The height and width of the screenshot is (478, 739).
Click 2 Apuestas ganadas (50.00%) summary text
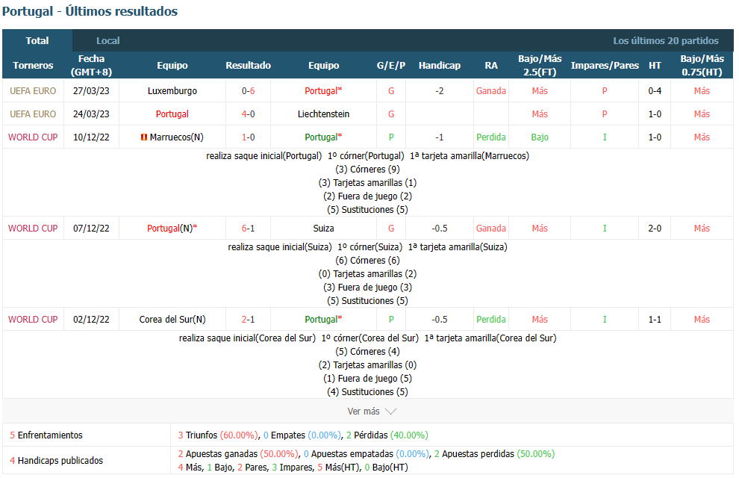(x=238, y=454)
